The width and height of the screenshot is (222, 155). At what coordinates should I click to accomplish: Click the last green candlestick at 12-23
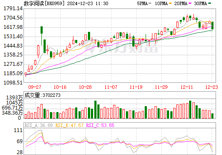tap(212, 25)
